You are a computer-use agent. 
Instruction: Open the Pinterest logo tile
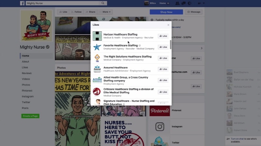click(x=160, y=110)
